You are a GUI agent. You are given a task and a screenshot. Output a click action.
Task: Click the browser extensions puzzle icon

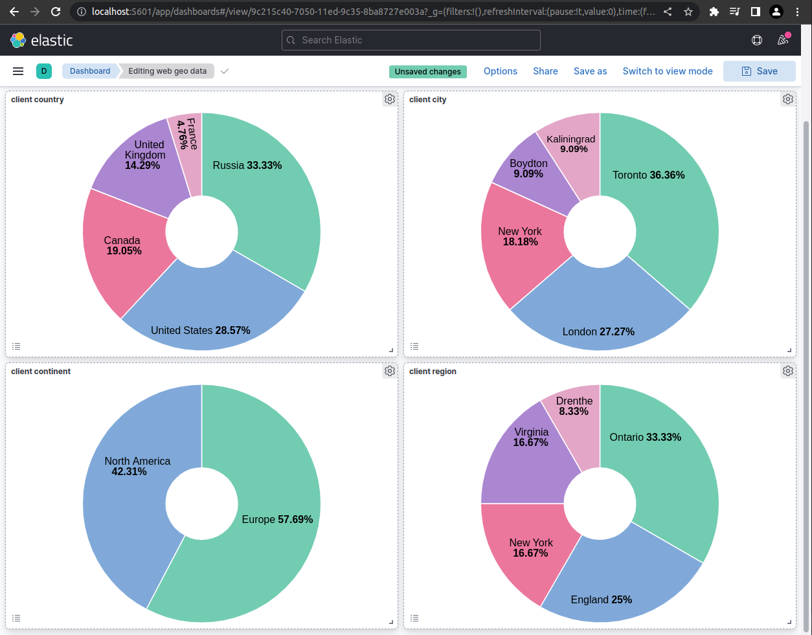click(714, 12)
